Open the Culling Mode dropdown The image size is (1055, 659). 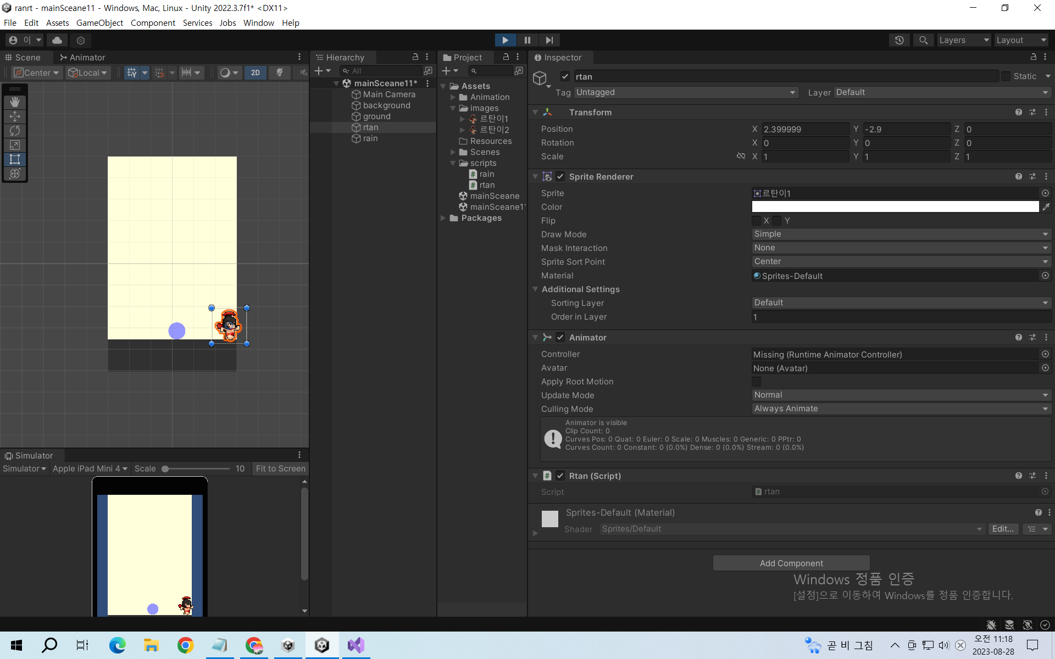click(901, 409)
